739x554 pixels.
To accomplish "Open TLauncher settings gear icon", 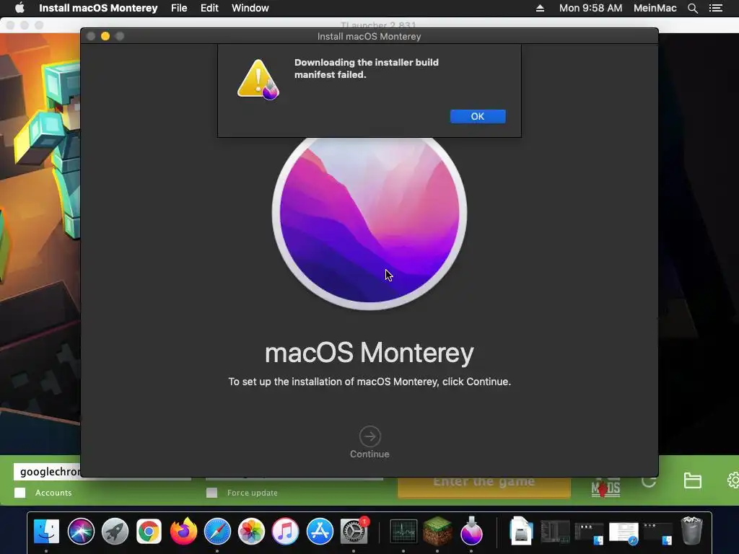I will pyautogui.click(x=733, y=480).
